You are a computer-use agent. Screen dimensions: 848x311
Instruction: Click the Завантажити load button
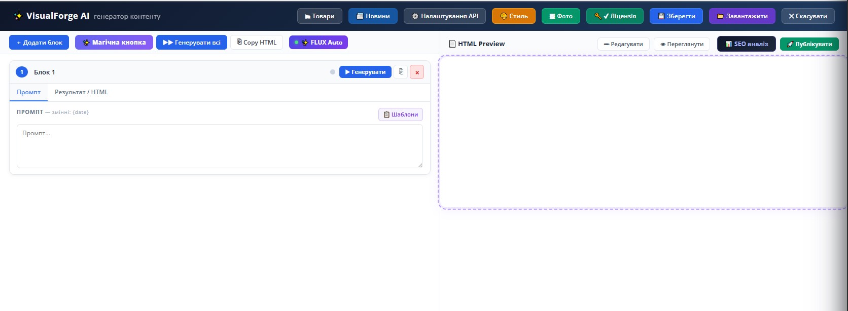742,16
